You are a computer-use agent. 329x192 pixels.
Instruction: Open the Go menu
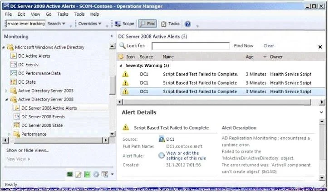coord(49,14)
